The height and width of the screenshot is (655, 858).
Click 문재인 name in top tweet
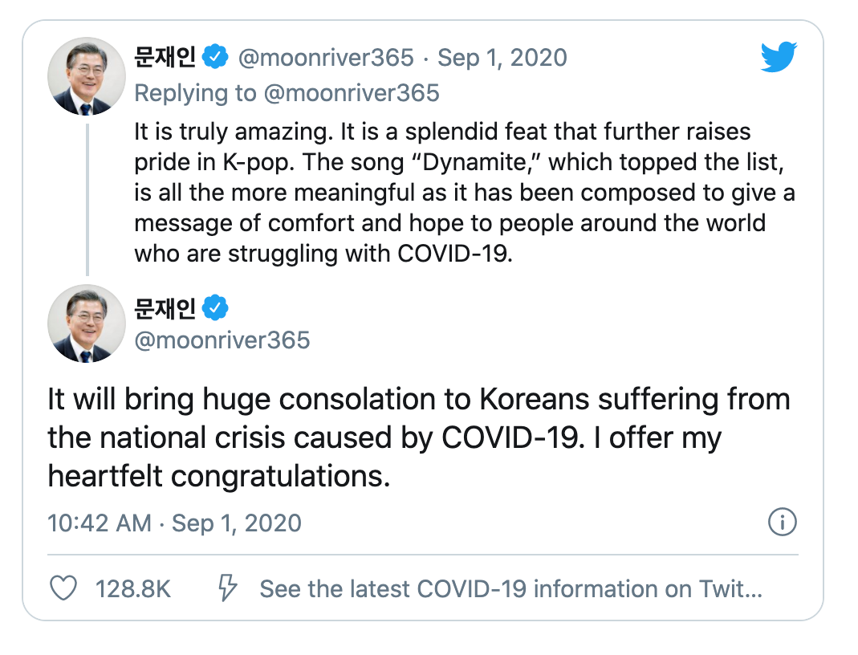pyautogui.click(x=165, y=57)
